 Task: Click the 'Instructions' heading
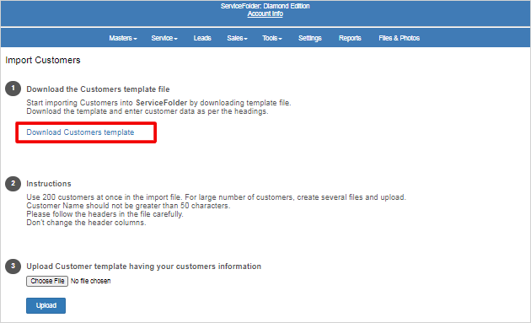coord(49,183)
